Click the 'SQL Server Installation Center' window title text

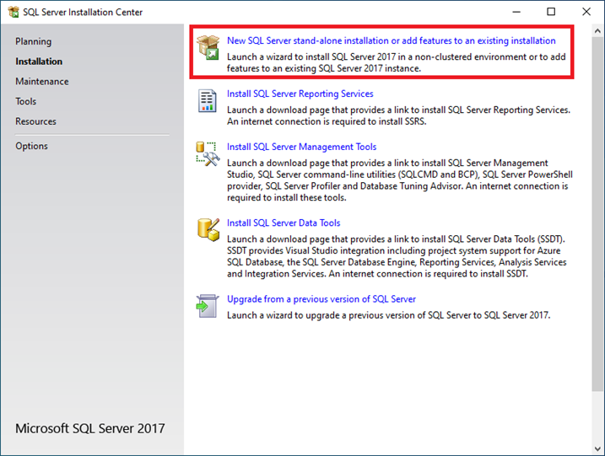83,12
